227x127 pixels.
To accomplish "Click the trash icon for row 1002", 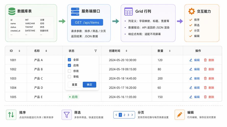I will 205,69.
